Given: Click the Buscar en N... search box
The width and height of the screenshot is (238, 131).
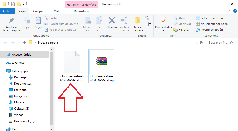Looking at the screenshot, I should click(221, 43).
